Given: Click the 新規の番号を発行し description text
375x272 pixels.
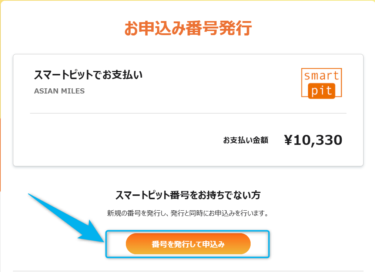Looking at the screenshot, I should pyautogui.click(x=187, y=212).
